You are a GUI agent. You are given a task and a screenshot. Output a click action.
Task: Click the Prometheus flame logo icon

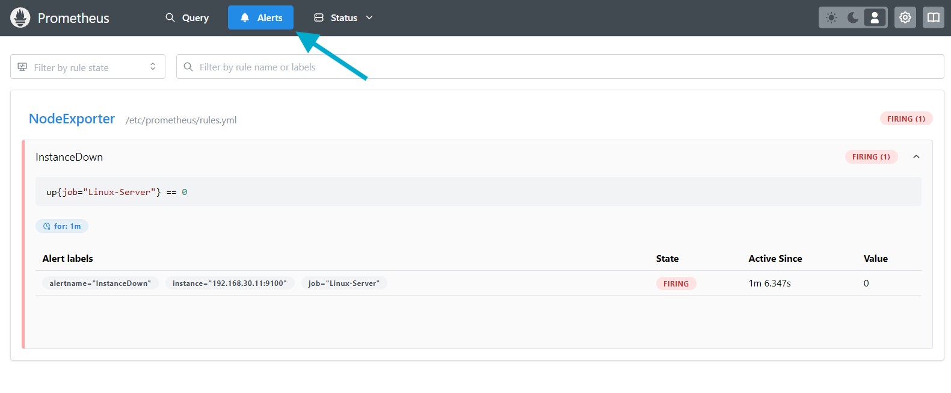[x=20, y=17]
